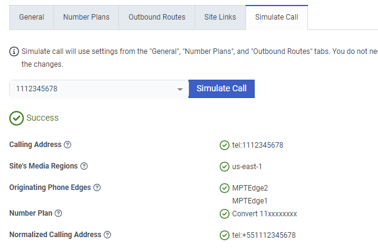Switch to the General tab

[x=31, y=17]
